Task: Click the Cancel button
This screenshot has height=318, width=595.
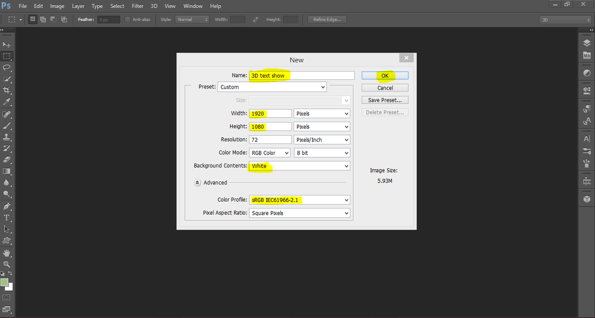Action: tap(385, 88)
